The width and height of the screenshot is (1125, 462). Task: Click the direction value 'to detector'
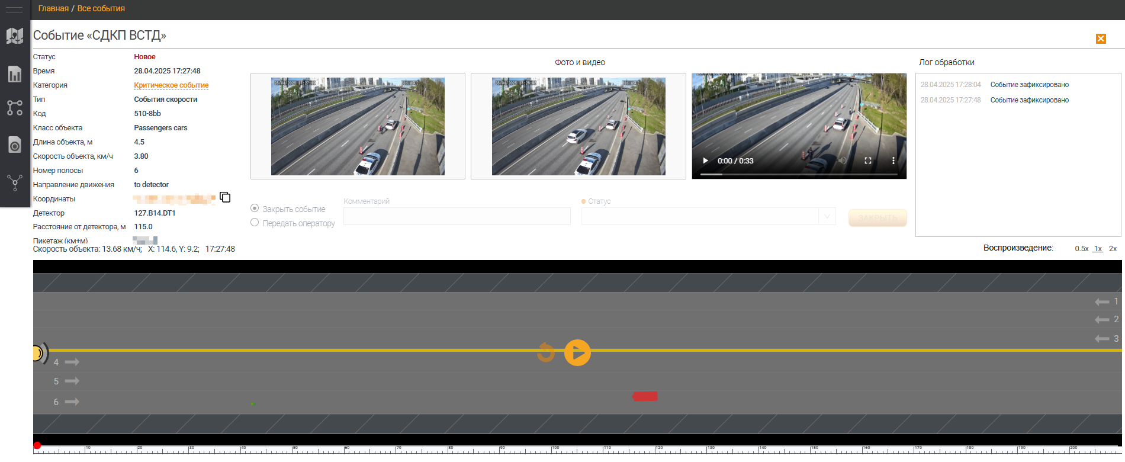tap(151, 185)
